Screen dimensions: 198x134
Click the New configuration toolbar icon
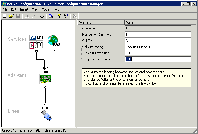pos(5,16)
